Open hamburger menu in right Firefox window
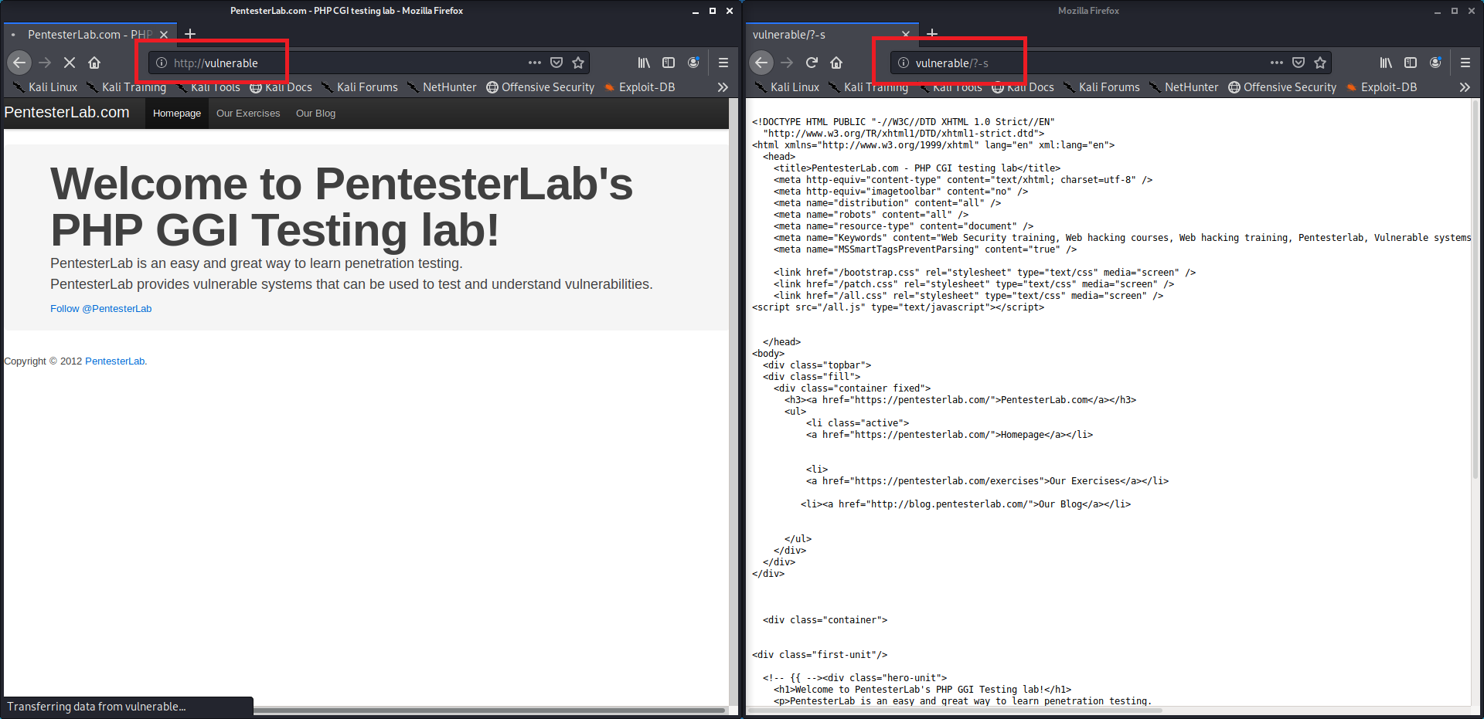The width and height of the screenshot is (1484, 719). pos(1465,63)
